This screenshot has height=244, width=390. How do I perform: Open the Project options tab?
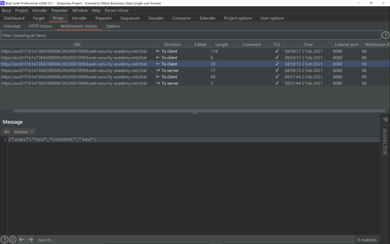[238, 18]
